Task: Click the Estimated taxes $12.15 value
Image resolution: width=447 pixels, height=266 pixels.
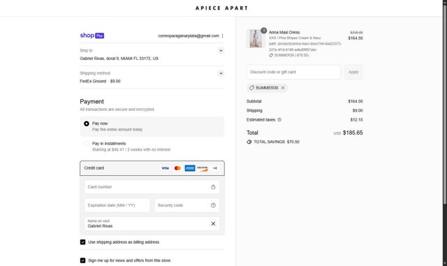Action: (x=356, y=120)
